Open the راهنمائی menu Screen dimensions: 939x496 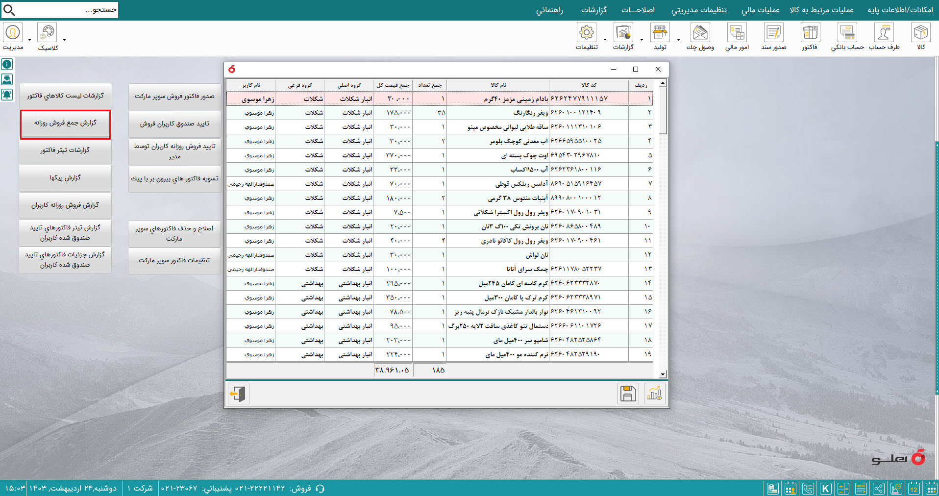549,10
